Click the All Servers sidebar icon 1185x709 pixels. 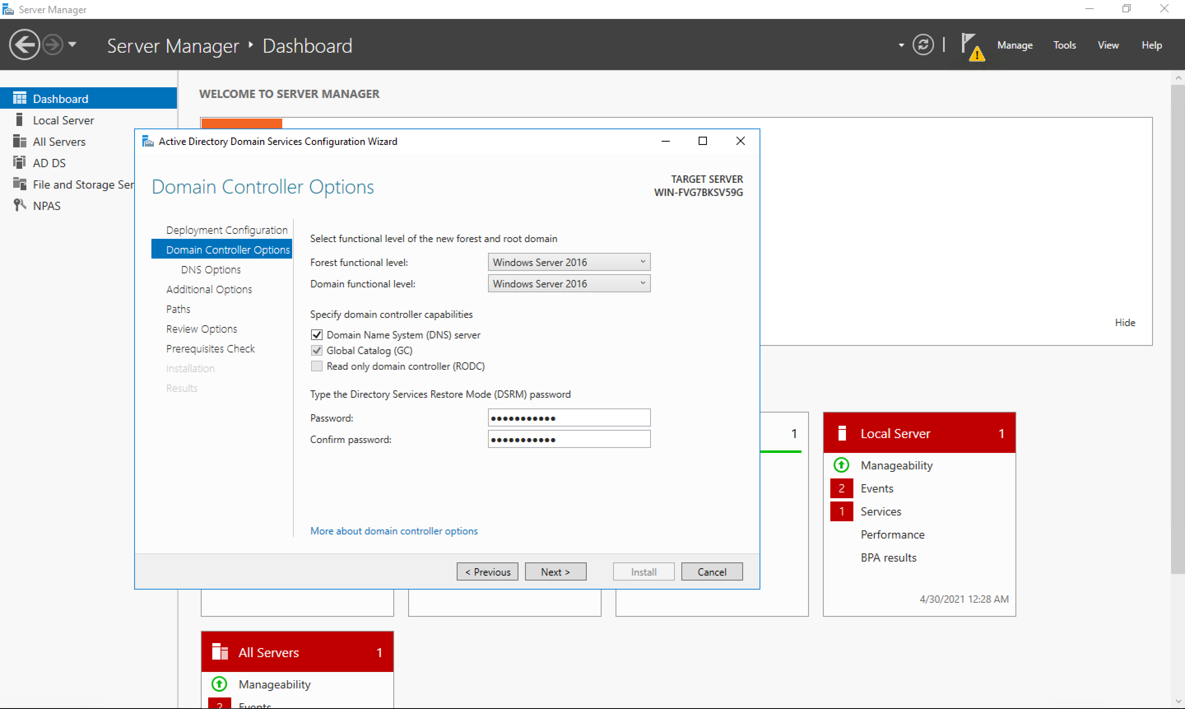tap(19, 141)
